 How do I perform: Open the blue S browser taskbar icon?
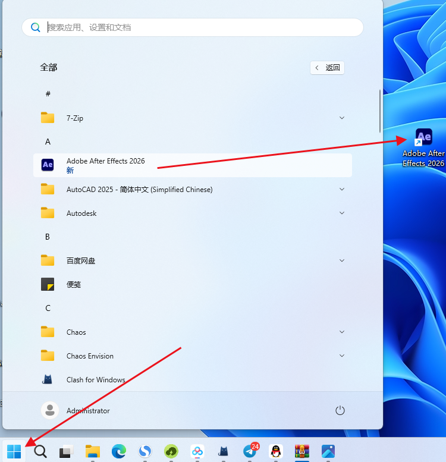[x=145, y=451]
